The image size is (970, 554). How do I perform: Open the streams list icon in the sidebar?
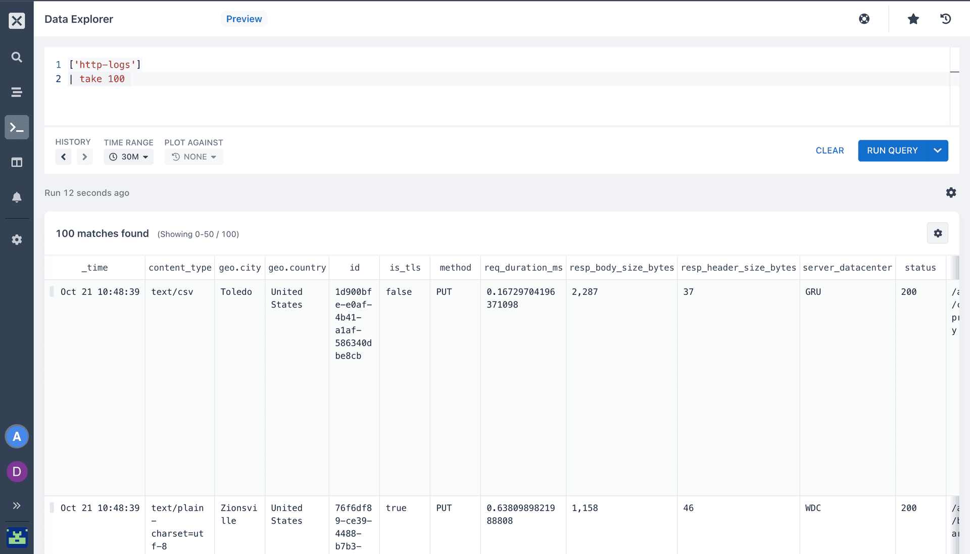pyautogui.click(x=17, y=92)
